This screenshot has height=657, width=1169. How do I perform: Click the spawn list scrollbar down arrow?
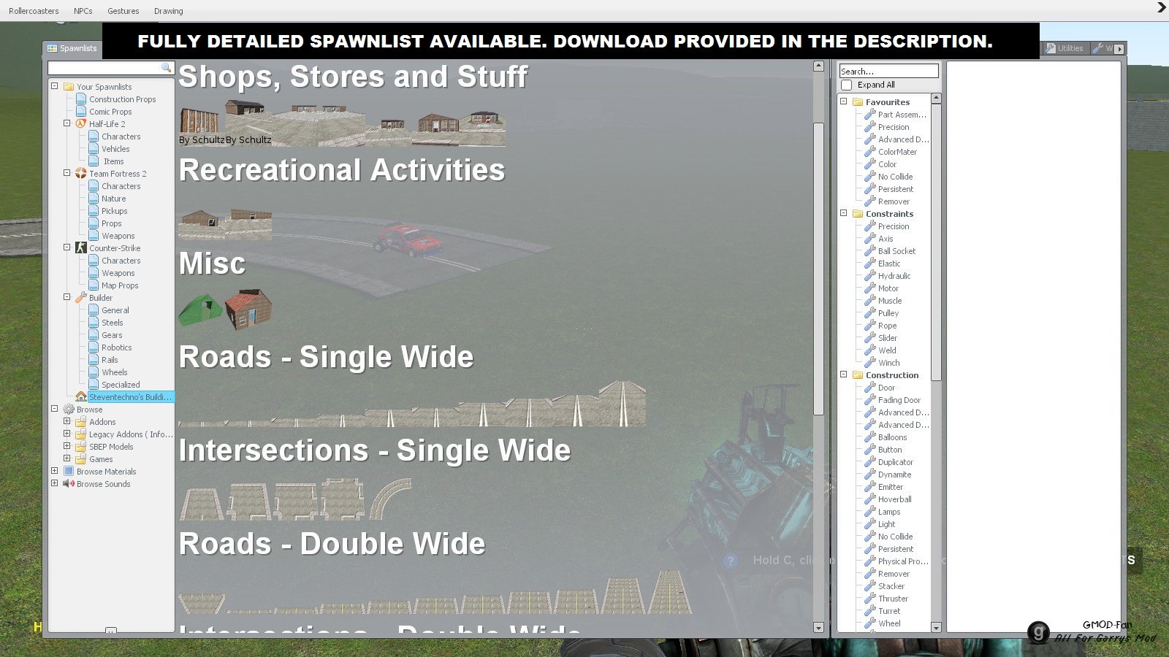[x=818, y=627]
